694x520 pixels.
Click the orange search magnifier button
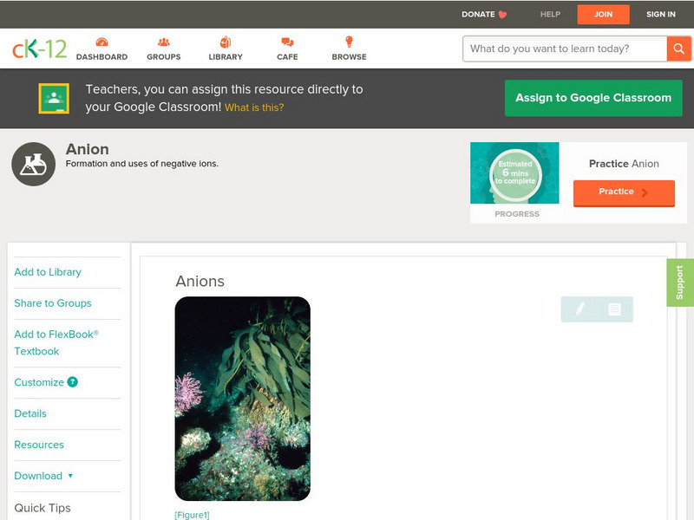click(x=678, y=49)
